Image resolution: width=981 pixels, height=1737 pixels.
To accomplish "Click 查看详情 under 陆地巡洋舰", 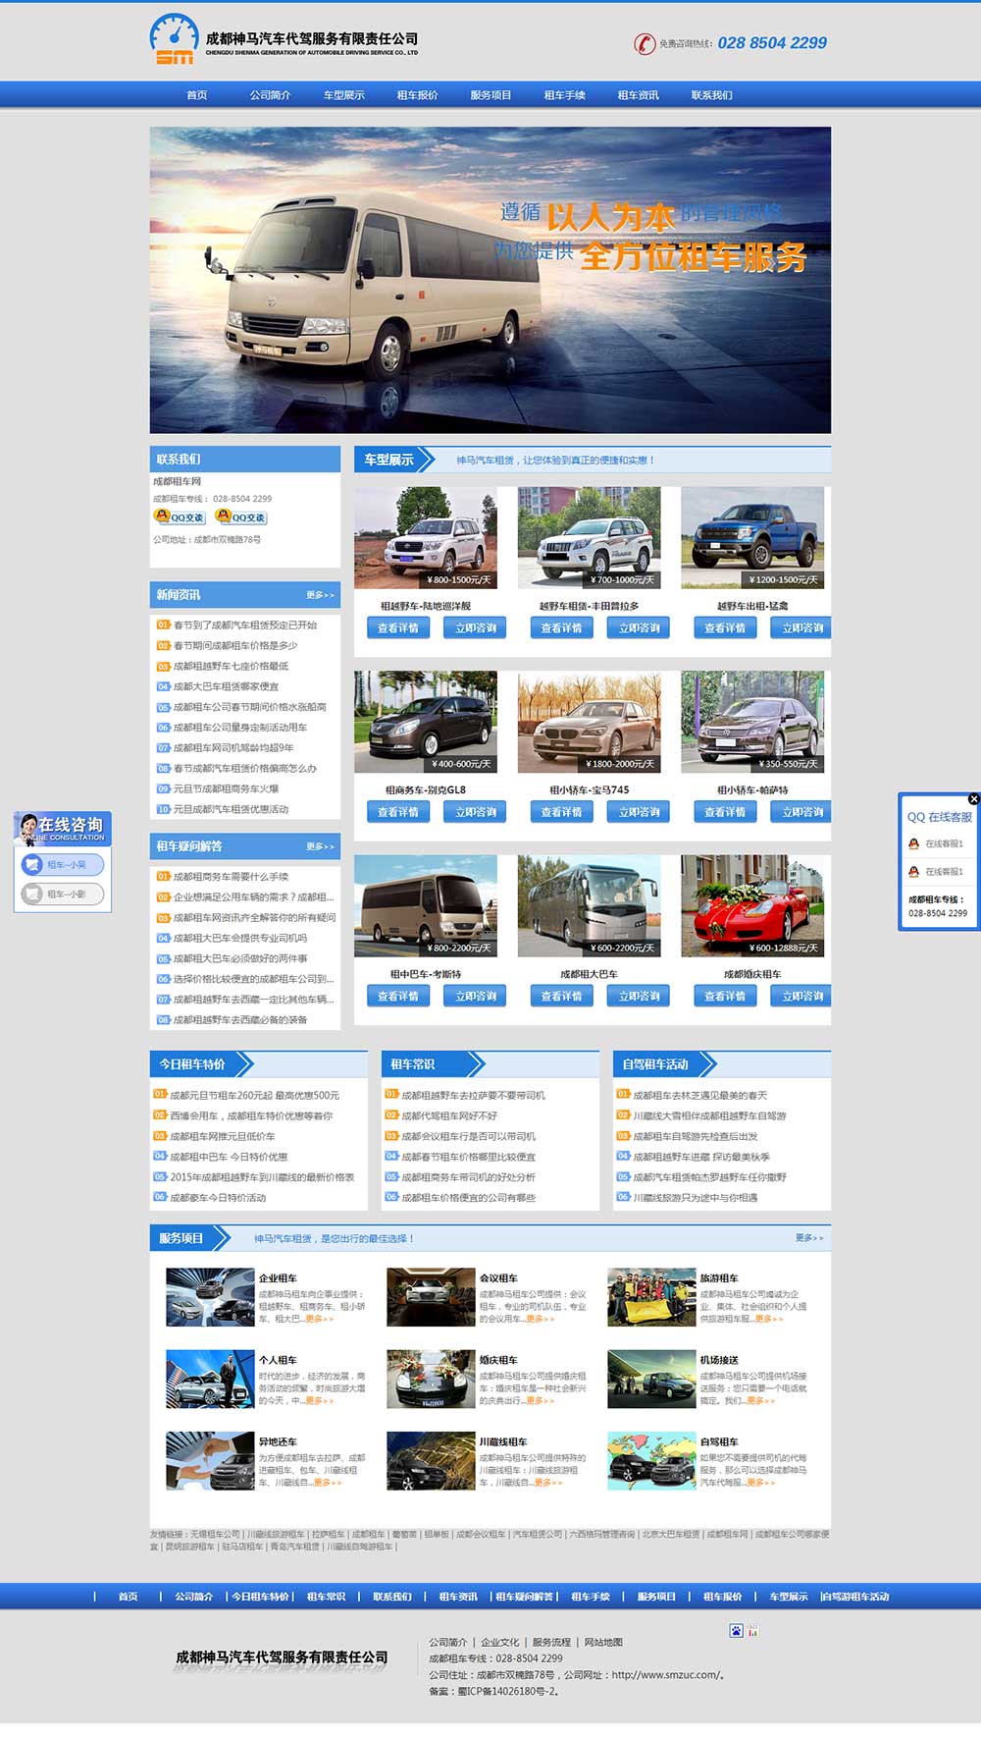I will pyautogui.click(x=398, y=628).
